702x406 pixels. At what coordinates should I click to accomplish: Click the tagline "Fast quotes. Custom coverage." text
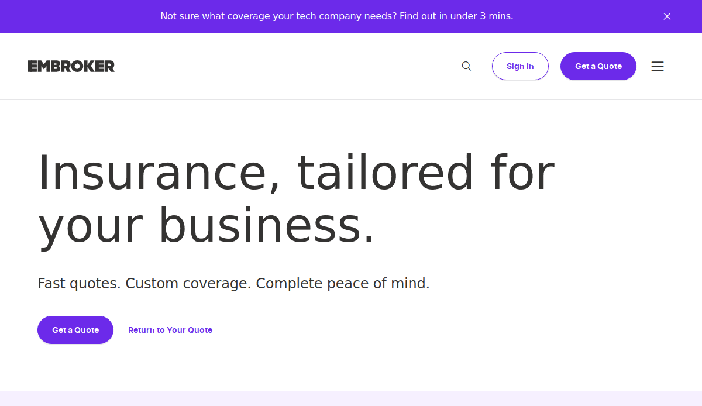[144, 284]
